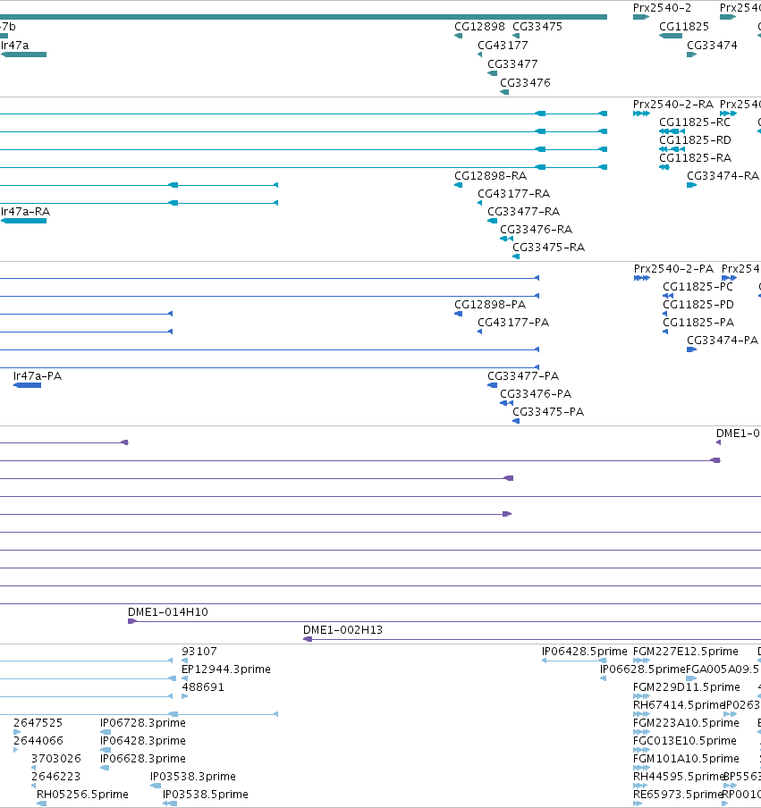761x808 pixels.
Task: Select EST FGM101A10.5prime
Action: coord(686,759)
